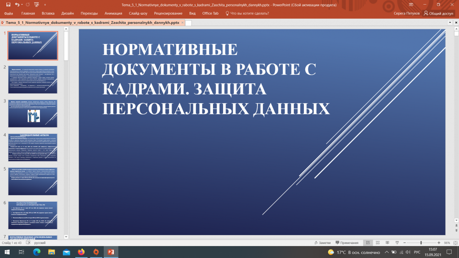Click the PowerPoint taskbar icon

111,252
